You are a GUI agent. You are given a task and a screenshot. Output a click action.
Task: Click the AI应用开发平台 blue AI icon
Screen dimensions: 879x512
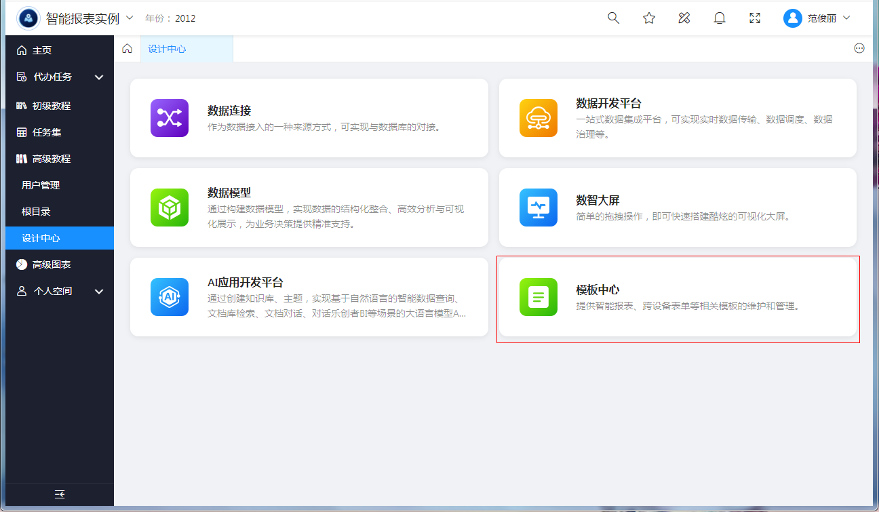[170, 297]
